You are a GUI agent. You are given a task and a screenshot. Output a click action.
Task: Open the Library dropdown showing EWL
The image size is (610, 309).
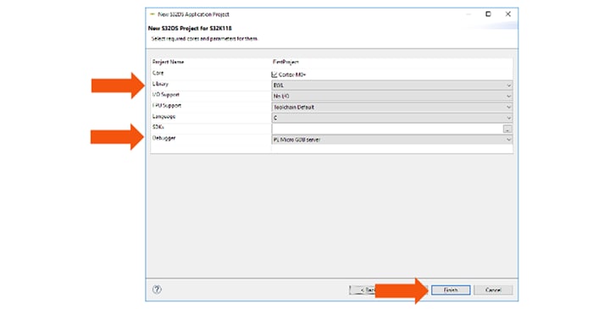(x=391, y=86)
